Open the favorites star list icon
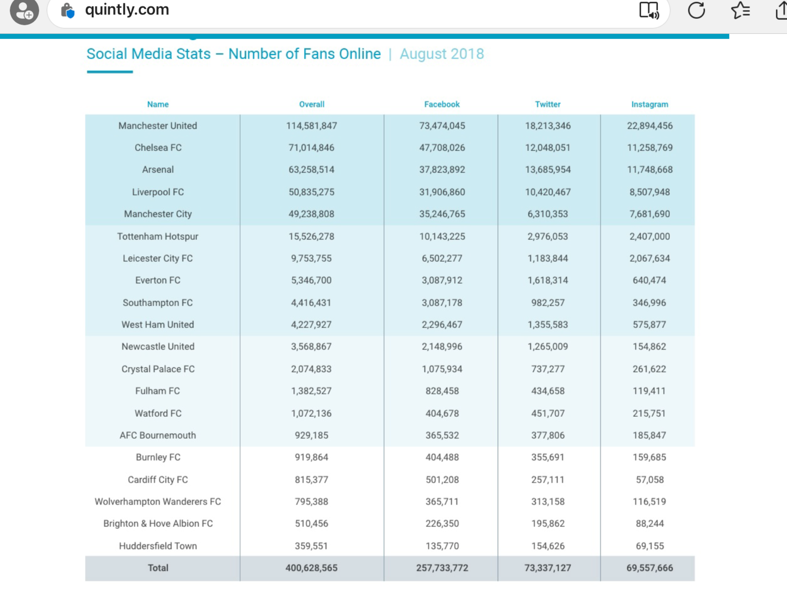This screenshot has height=590, width=787. (740, 10)
